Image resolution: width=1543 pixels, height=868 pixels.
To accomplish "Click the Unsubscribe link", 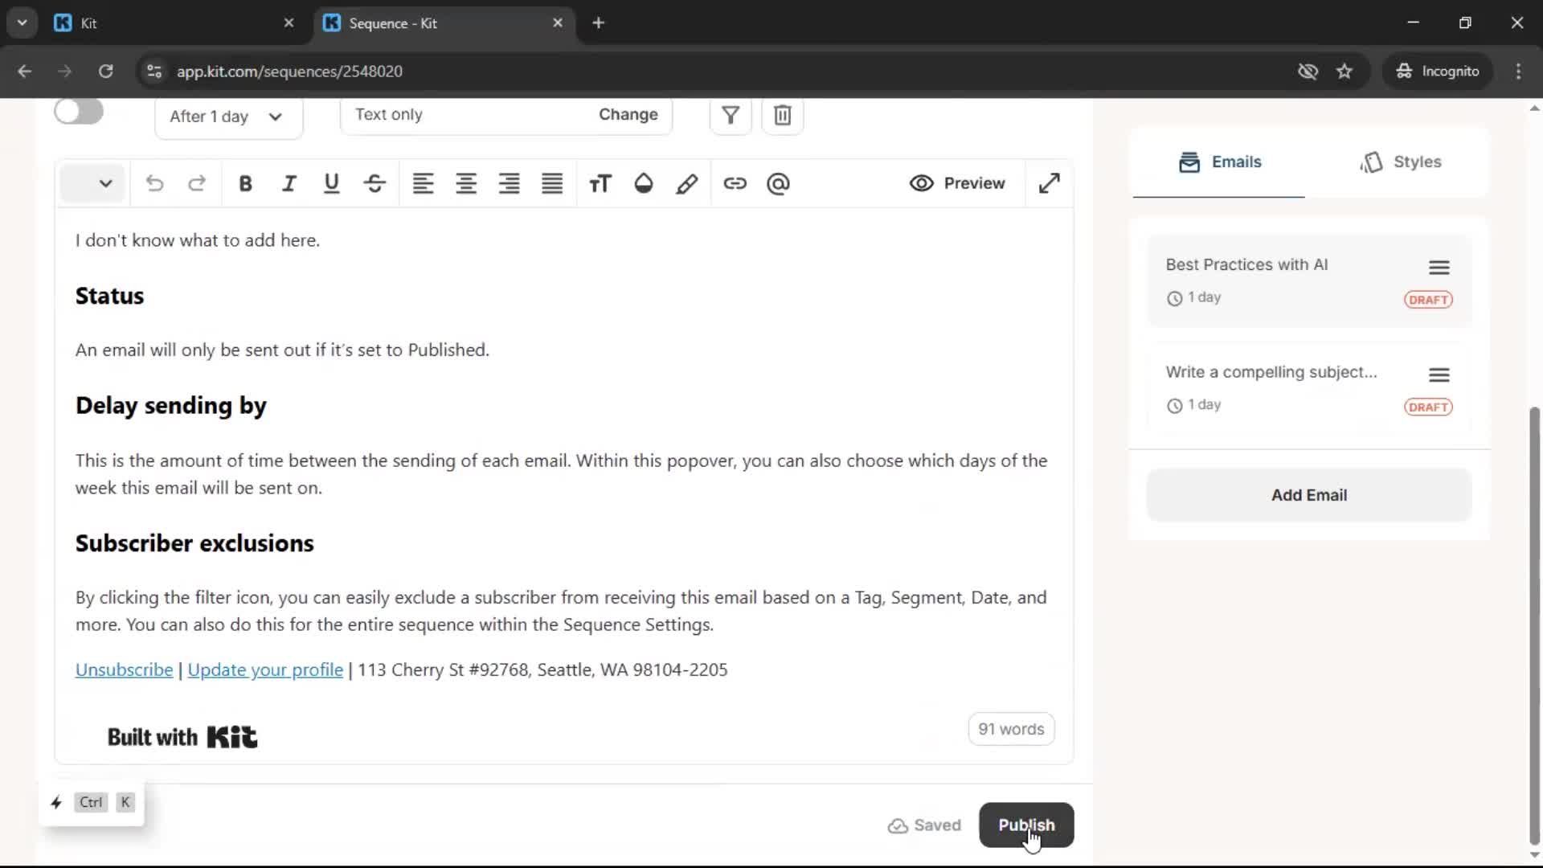I will [x=124, y=669].
